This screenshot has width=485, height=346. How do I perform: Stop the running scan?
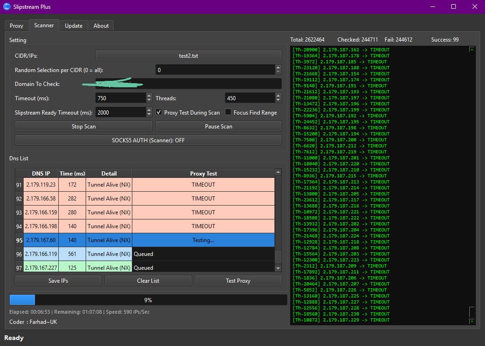point(83,126)
